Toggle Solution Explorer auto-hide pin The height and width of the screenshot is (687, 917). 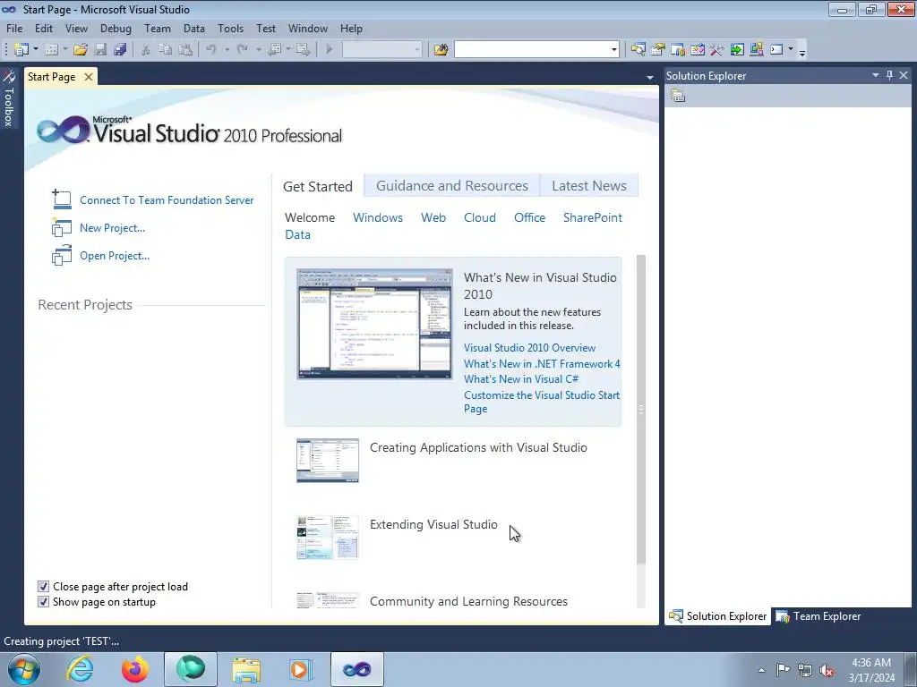click(x=889, y=75)
